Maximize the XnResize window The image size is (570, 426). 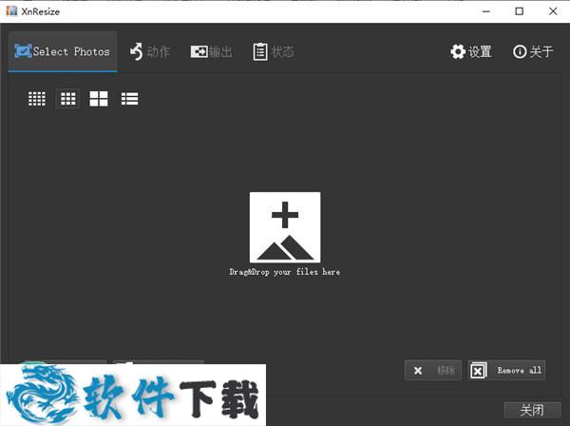[520, 11]
